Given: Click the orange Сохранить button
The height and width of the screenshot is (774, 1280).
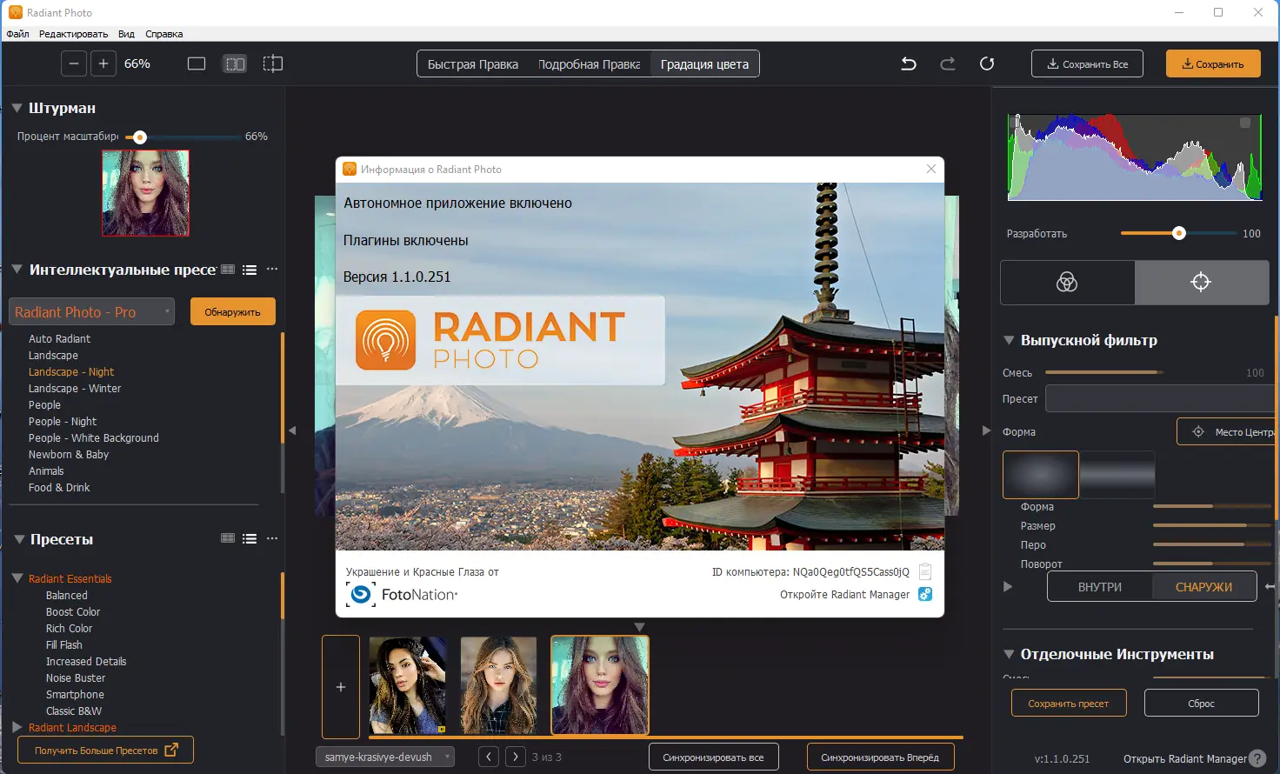Looking at the screenshot, I should tap(1213, 63).
